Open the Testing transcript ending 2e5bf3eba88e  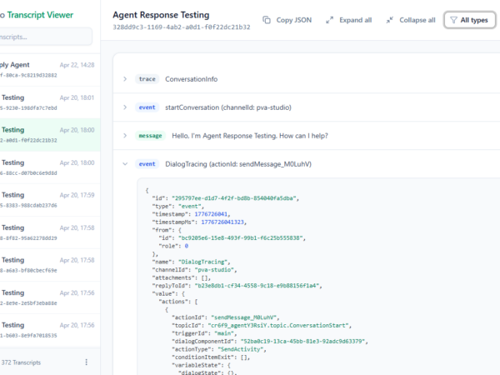(x=49, y=297)
